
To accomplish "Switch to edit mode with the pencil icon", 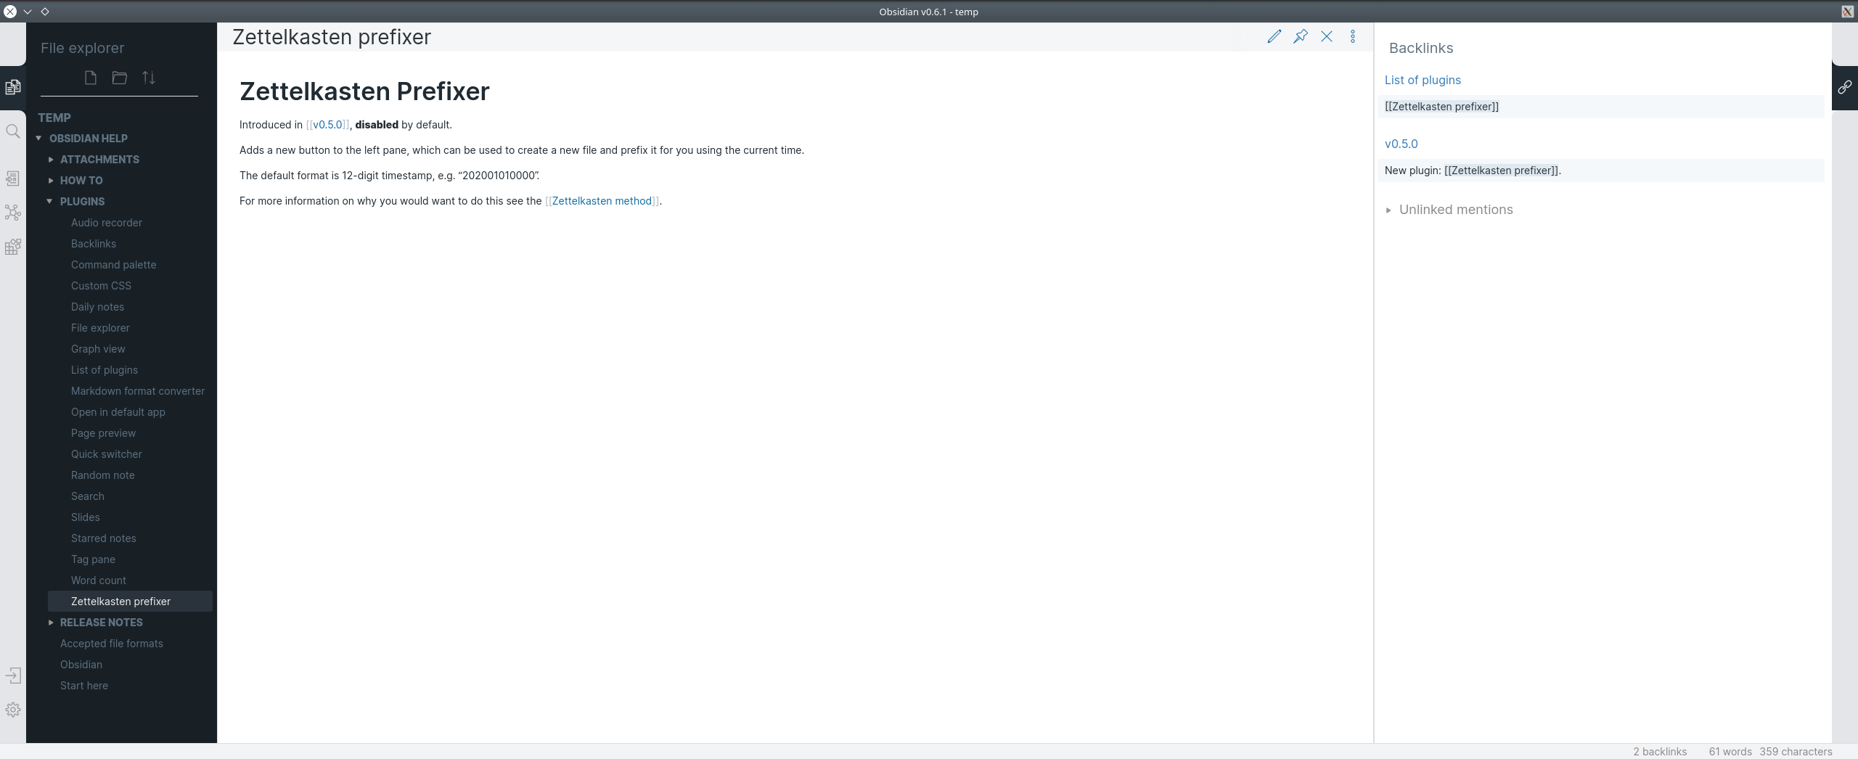I will (1274, 36).
